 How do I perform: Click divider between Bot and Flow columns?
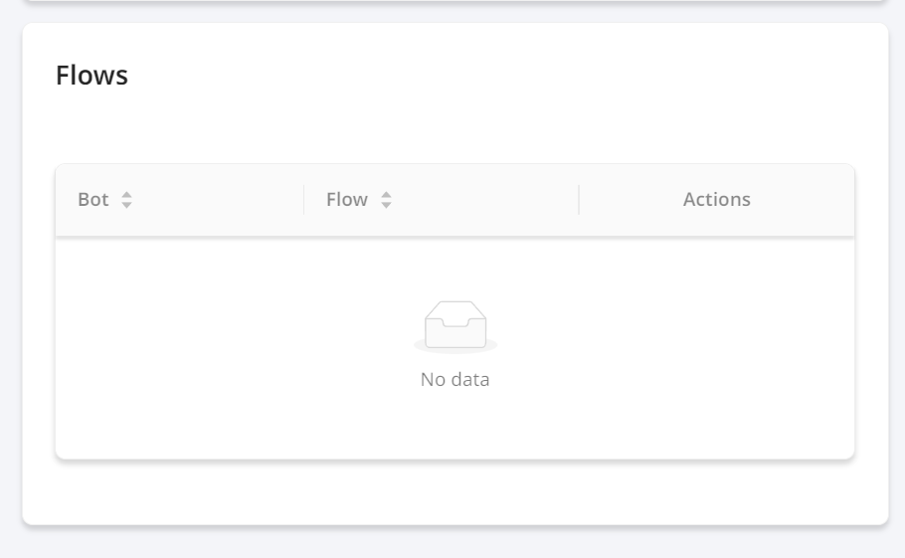click(303, 200)
